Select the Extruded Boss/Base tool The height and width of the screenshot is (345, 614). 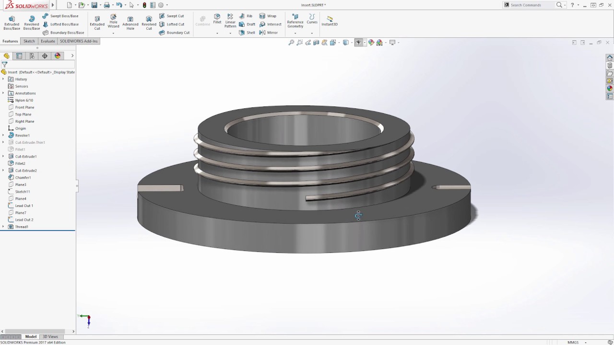[12, 23]
